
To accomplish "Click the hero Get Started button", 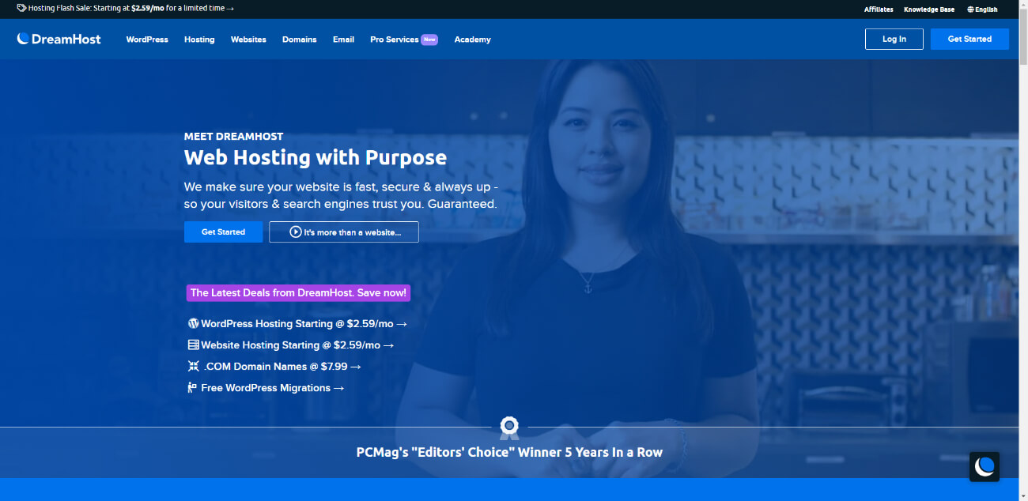I will pyautogui.click(x=223, y=232).
